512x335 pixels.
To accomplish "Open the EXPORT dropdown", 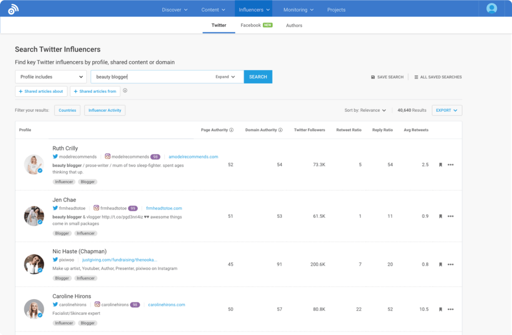I will (447, 110).
